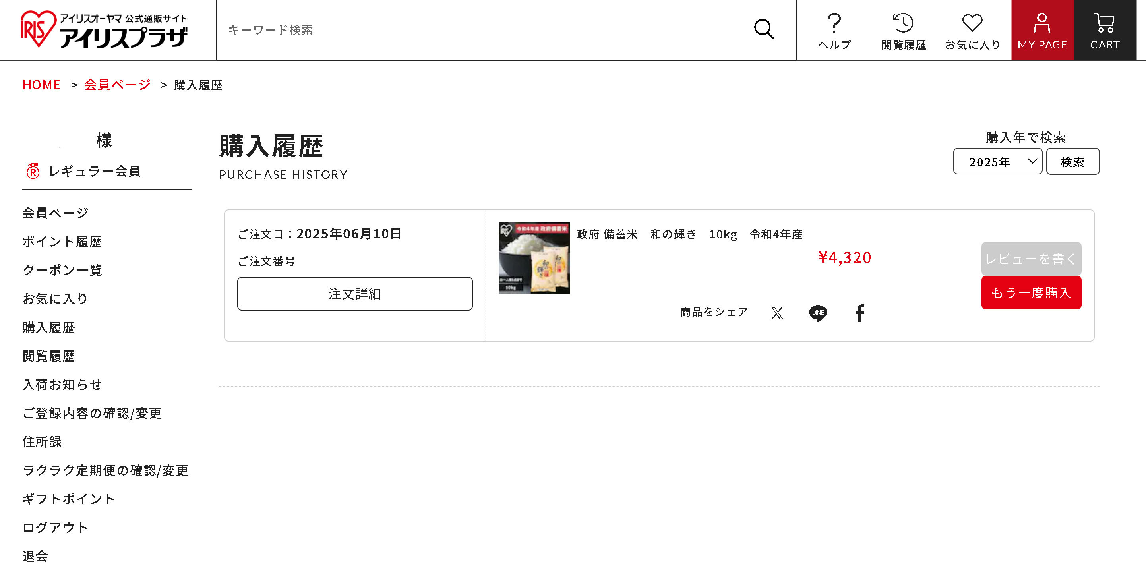Open the CART icon
This screenshot has height=582, width=1146.
coord(1105,30)
